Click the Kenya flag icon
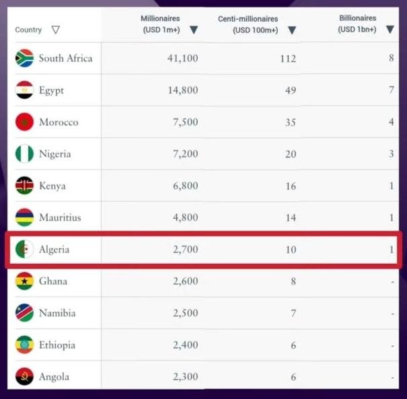This screenshot has width=407, height=399. tap(24, 186)
